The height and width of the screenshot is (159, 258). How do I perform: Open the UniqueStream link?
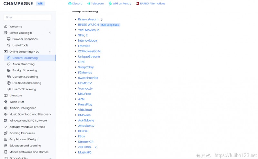point(89,56)
